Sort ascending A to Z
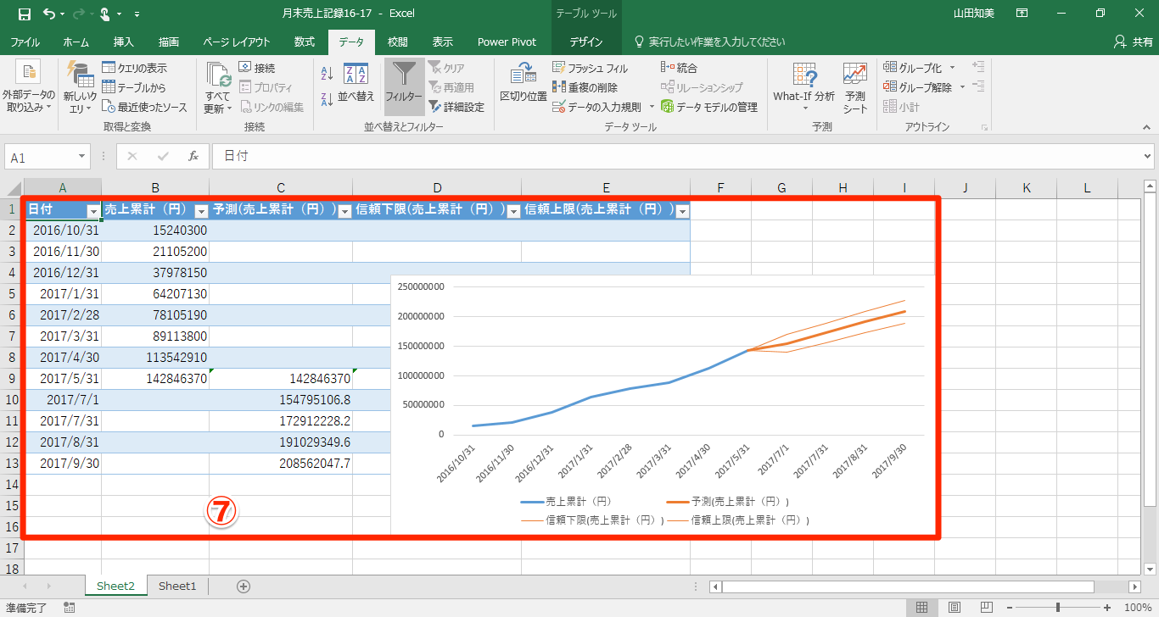This screenshot has width=1159, height=617. pyautogui.click(x=328, y=75)
